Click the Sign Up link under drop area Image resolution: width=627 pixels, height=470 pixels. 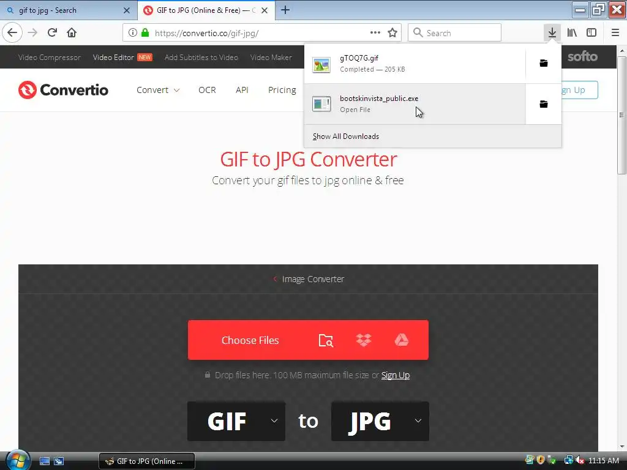(396, 375)
